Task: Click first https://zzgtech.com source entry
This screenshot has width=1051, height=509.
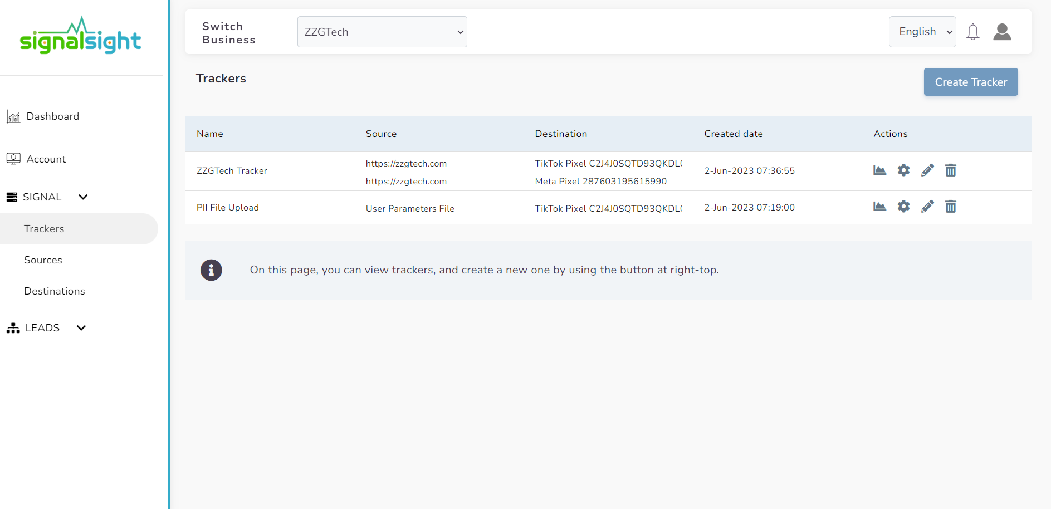Action: pos(406,164)
